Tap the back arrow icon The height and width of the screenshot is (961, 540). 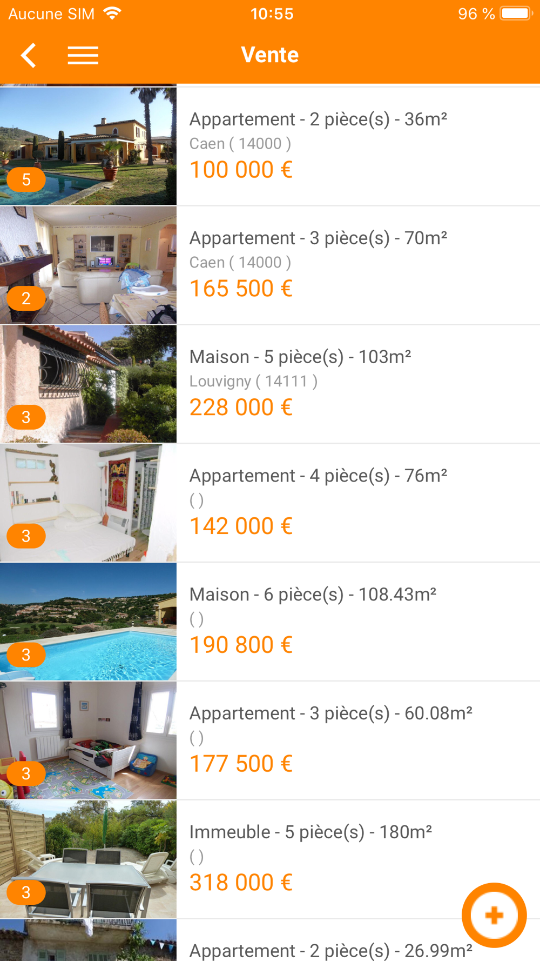29,55
